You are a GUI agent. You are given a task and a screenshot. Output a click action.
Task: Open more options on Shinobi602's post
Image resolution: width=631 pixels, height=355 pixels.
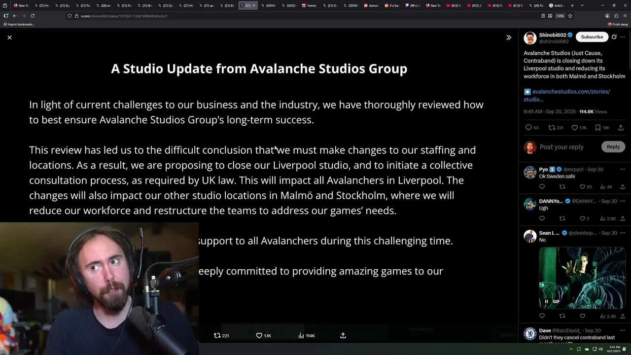tap(623, 37)
